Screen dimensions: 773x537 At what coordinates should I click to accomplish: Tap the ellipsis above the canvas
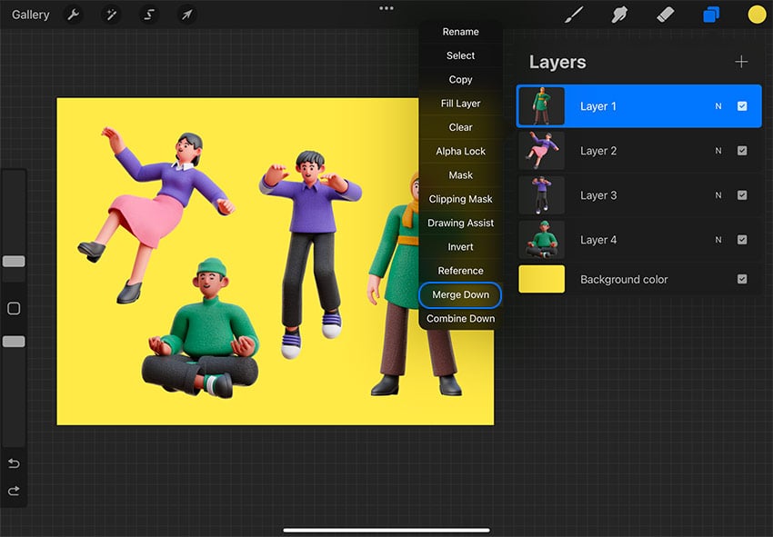pos(386,8)
